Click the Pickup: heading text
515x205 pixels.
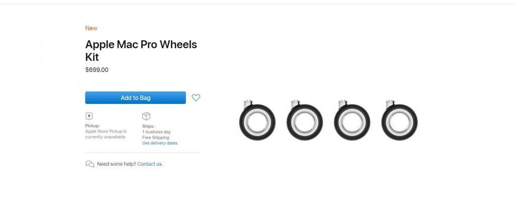pyautogui.click(x=93, y=126)
